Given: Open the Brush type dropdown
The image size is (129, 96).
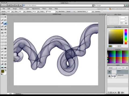Looking at the screenshot, I should [x=57, y=12].
